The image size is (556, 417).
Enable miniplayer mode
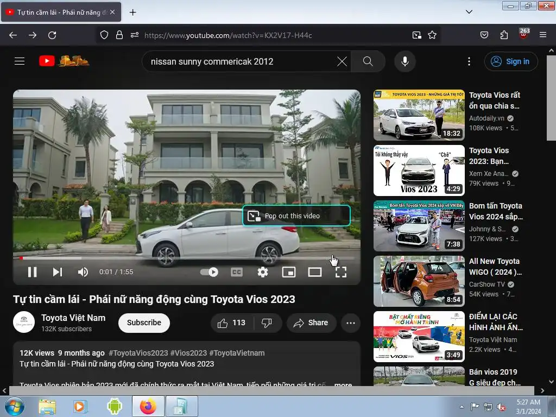pyautogui.click(x=289, y=272)
